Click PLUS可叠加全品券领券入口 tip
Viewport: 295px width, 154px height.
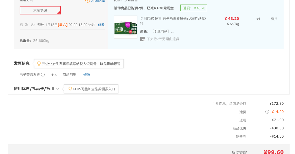(91, 89)
